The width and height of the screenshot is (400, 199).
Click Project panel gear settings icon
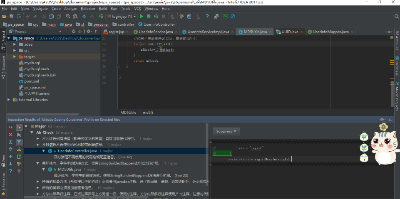89,31
